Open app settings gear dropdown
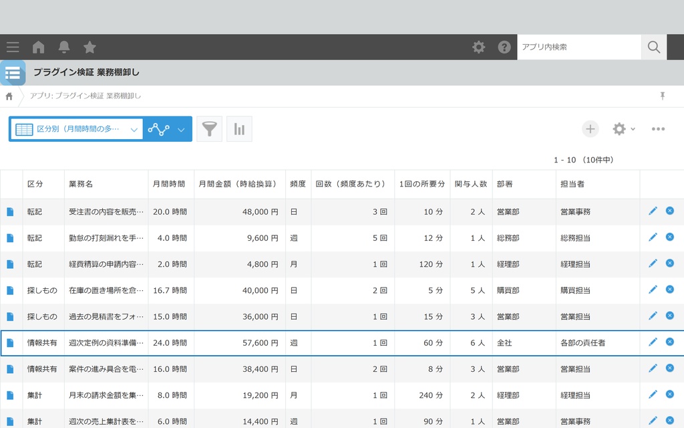 (x=624, y=129)
